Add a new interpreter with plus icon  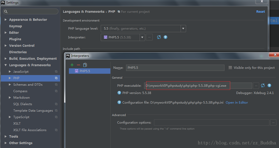pos(72,65)
